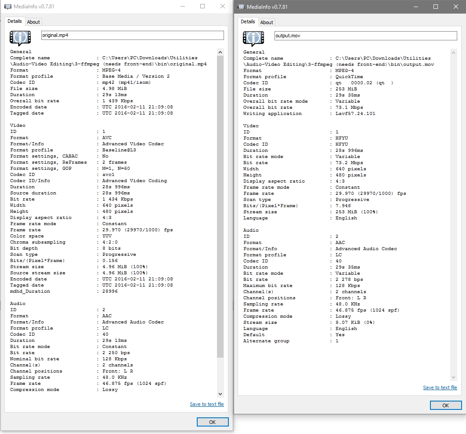Screen dimensions: 466x434
Task: Close the left MediaInfo window
Action: point(223,6)
